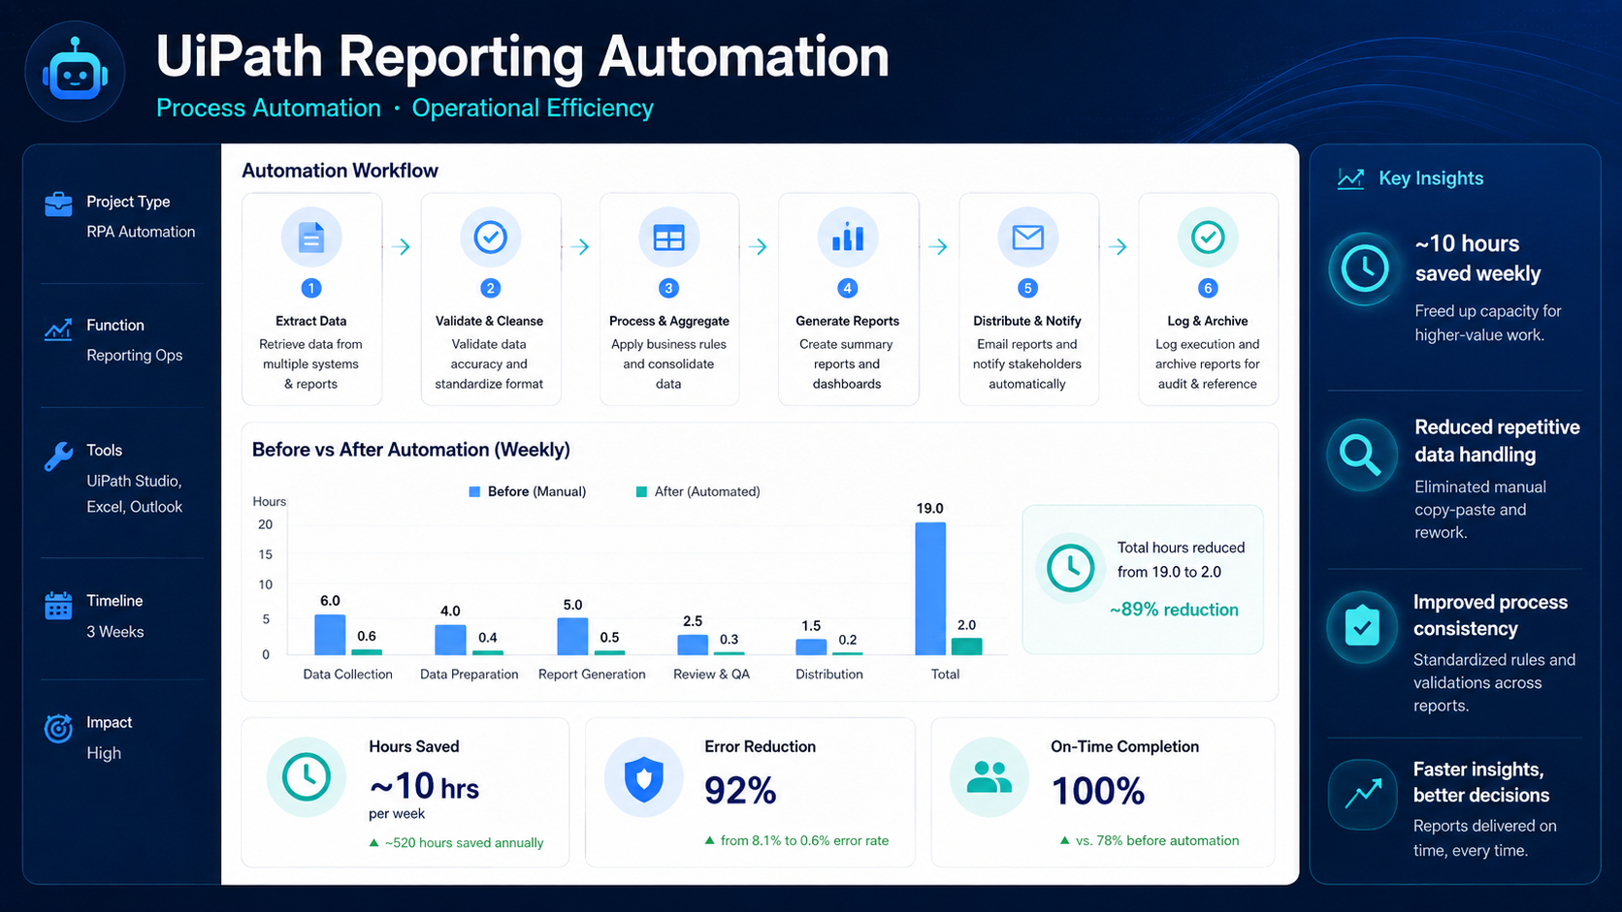Click the On-Time Completion people icon

pos(989,777)
